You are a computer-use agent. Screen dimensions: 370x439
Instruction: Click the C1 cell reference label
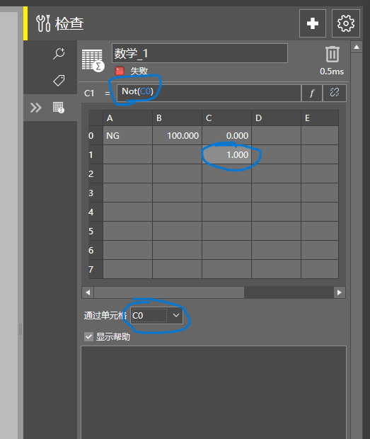(x=89, y=93)
